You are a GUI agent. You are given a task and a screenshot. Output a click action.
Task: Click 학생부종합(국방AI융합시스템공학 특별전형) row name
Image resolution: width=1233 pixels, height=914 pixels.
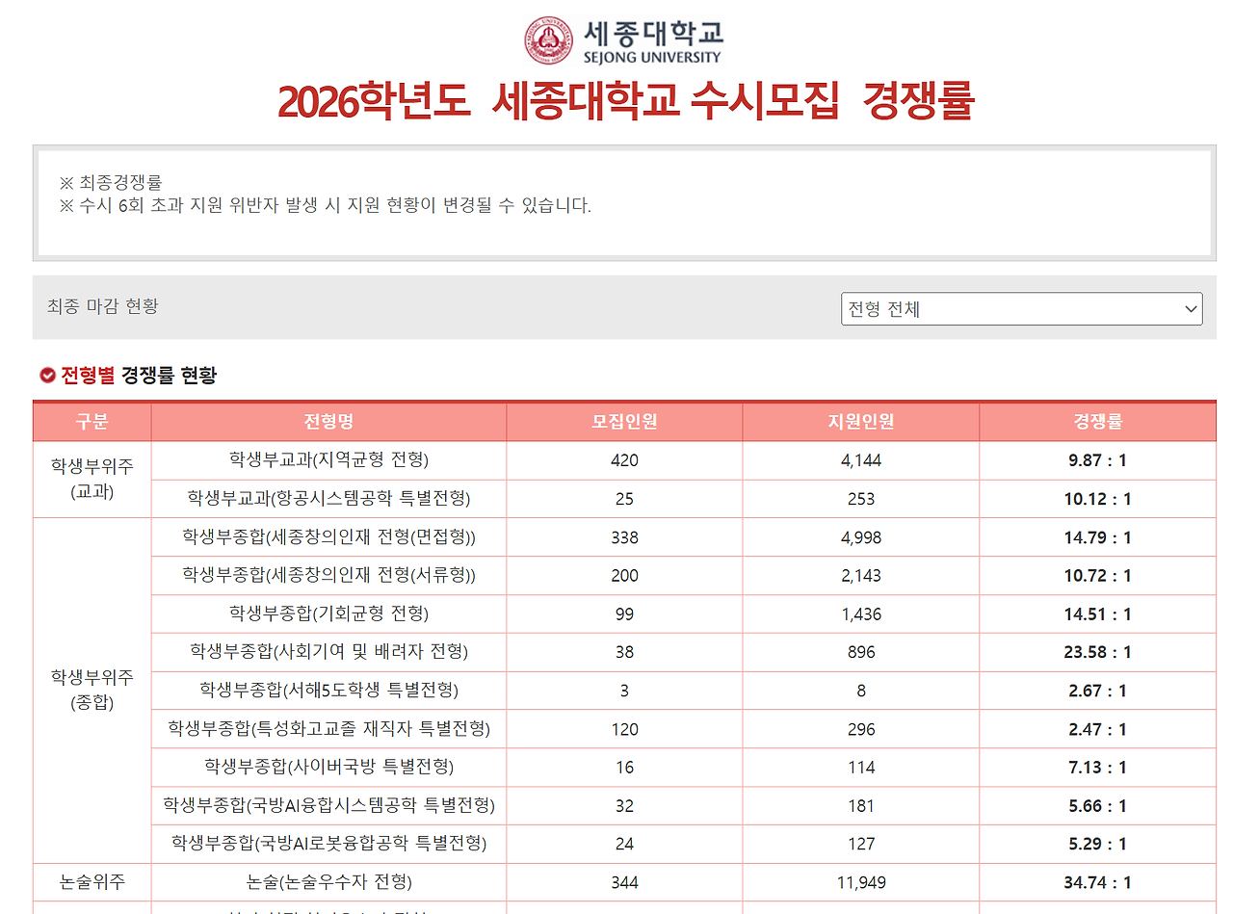pos(328,805)
